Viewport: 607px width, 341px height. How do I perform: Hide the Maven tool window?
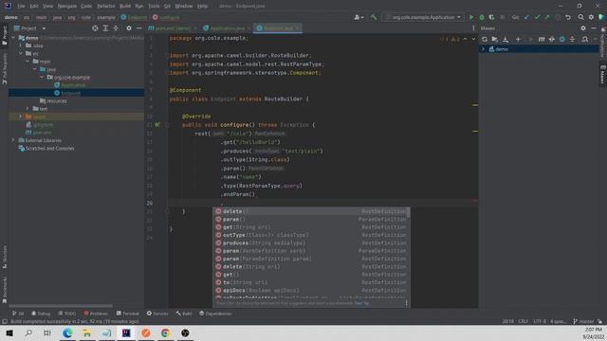pyautogui.click(x=594, y=28)
